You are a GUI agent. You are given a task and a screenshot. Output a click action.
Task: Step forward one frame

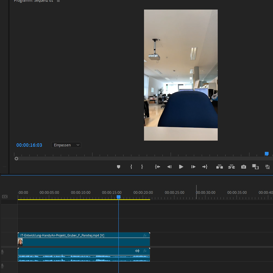click(x=193, y=167)
